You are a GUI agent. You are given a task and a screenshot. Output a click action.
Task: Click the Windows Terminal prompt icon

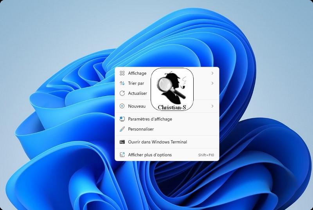click(x=122, y=142)
